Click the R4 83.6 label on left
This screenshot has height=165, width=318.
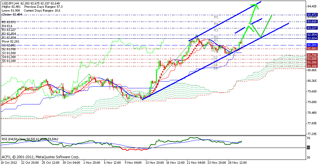pos(8,26)
